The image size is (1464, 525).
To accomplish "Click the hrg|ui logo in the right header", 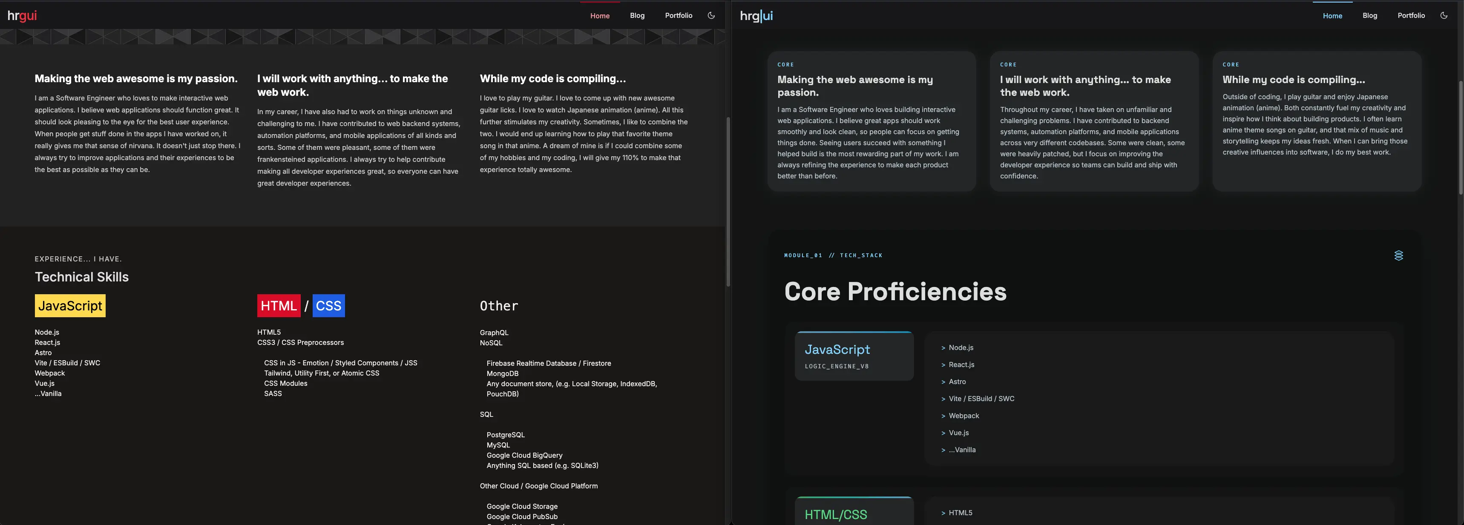I will click(x=756, y=15).
